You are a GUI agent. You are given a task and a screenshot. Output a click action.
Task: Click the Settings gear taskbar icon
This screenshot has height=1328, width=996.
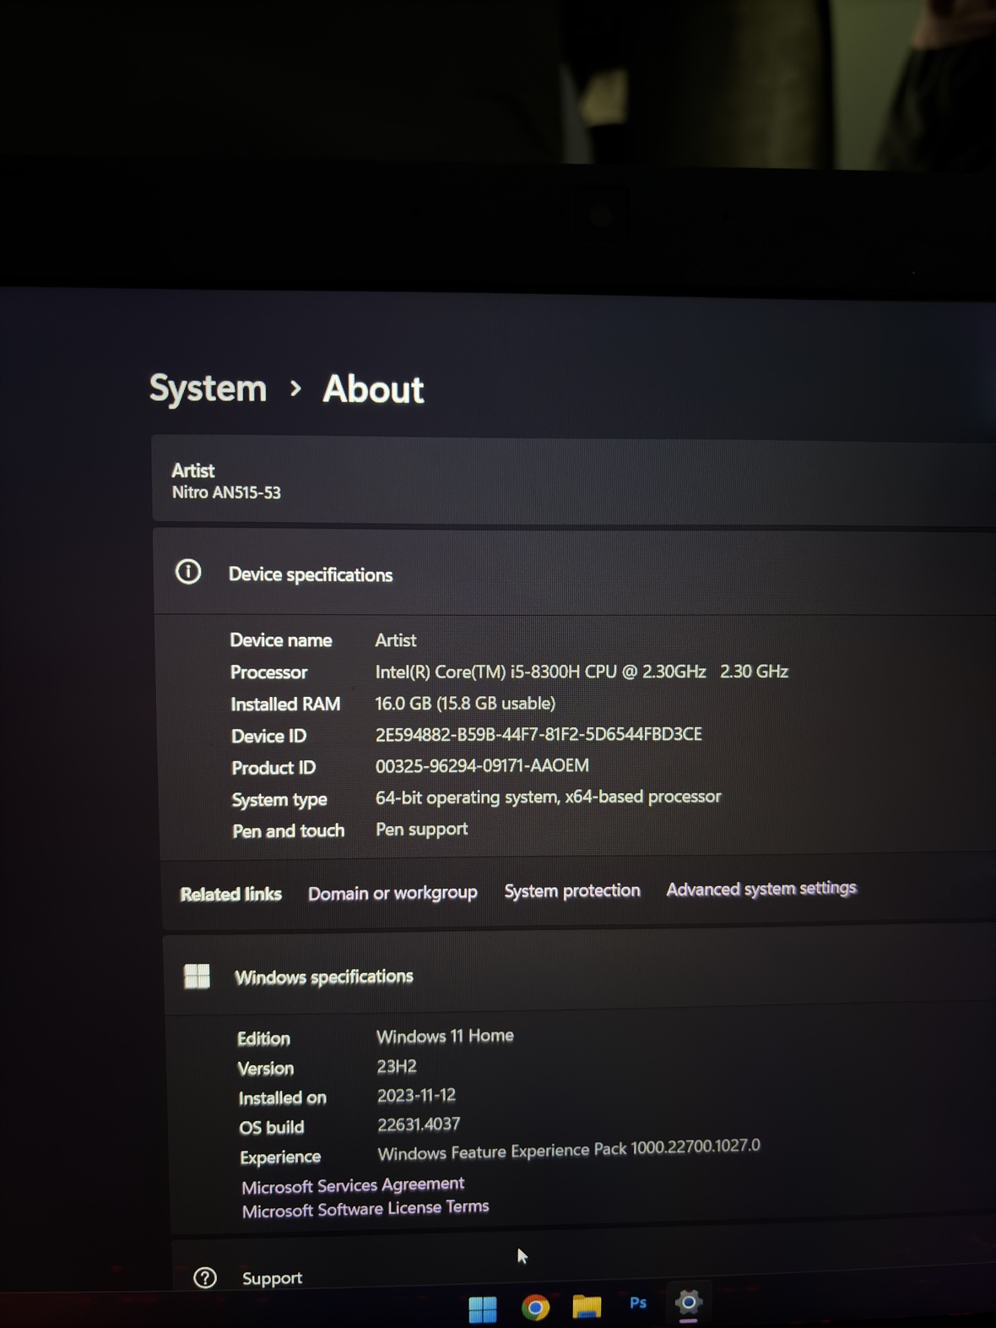tap(689, 1303)
